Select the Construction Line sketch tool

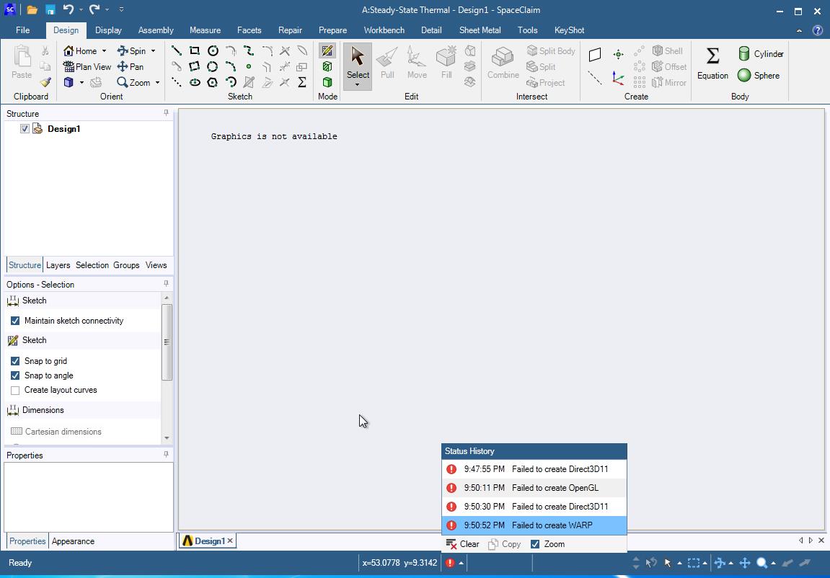tap(177, 82)
